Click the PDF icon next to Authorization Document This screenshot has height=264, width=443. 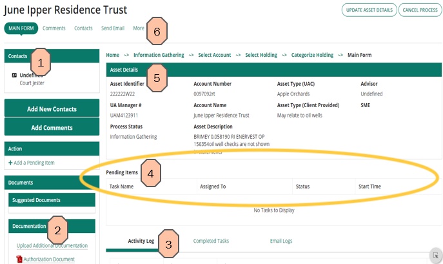19,259
